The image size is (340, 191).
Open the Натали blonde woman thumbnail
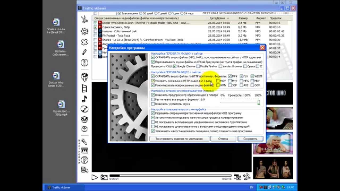click(x=273, y=143)
